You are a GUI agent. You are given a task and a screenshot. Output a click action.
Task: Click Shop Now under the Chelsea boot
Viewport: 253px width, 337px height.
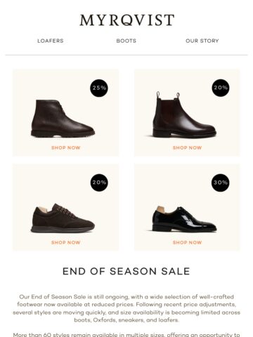click(187, 147)
